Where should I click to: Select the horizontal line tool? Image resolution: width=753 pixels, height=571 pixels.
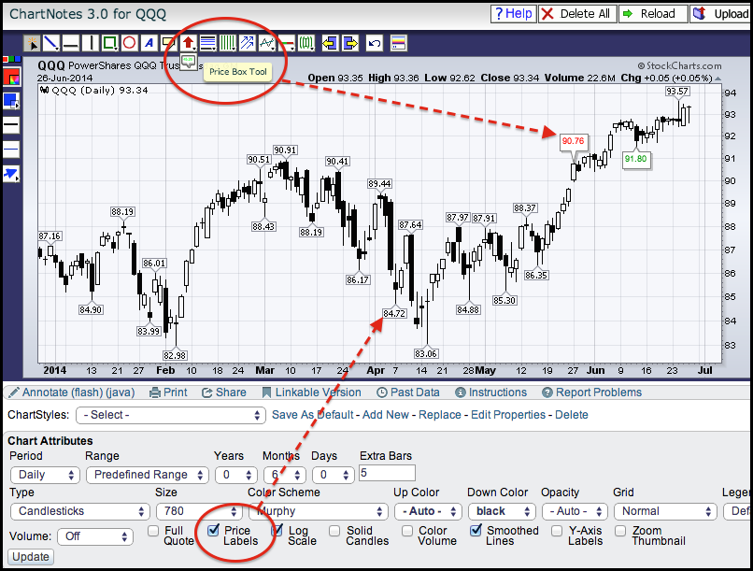[x=71, y=43]
